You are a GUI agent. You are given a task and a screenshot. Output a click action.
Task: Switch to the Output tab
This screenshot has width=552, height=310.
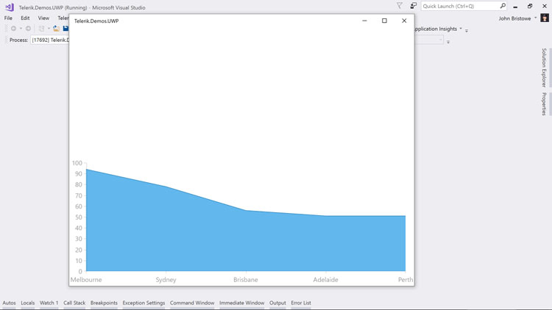[x=277, y=303]
